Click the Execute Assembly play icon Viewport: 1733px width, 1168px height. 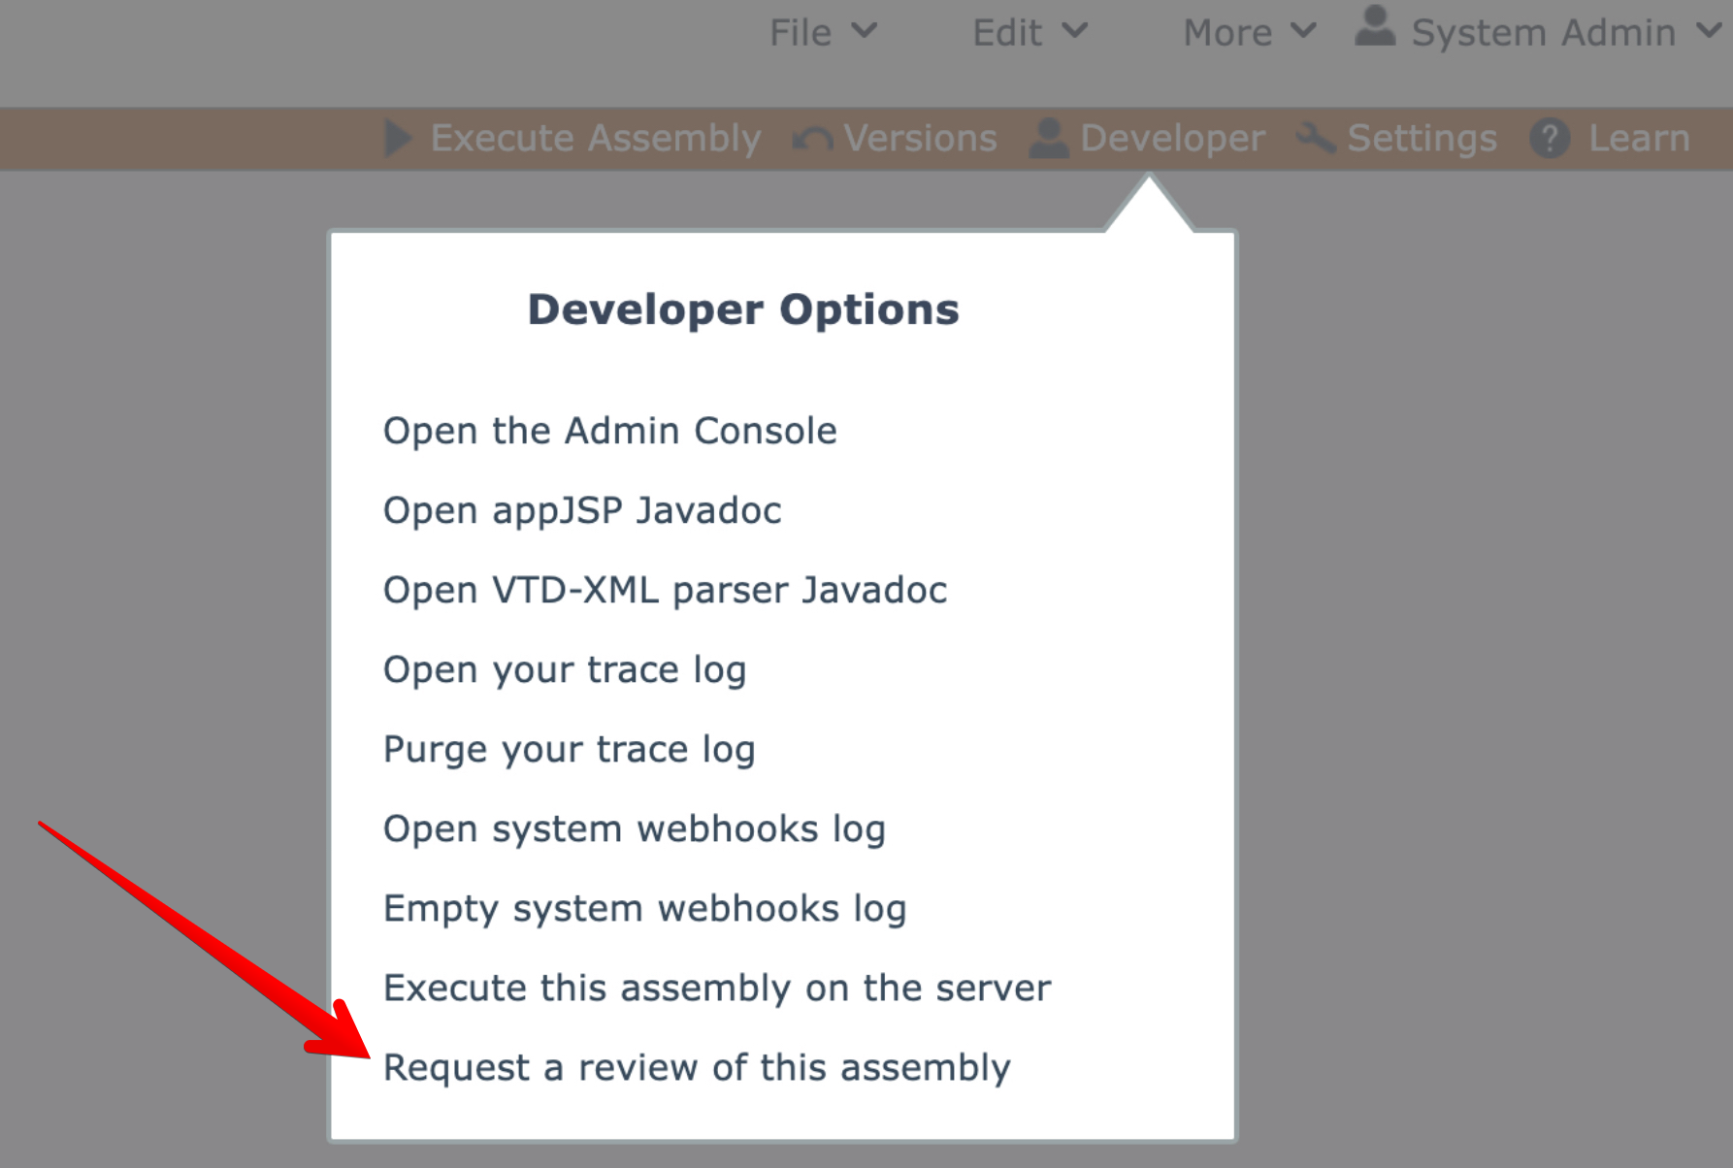(x=398, y=138)
